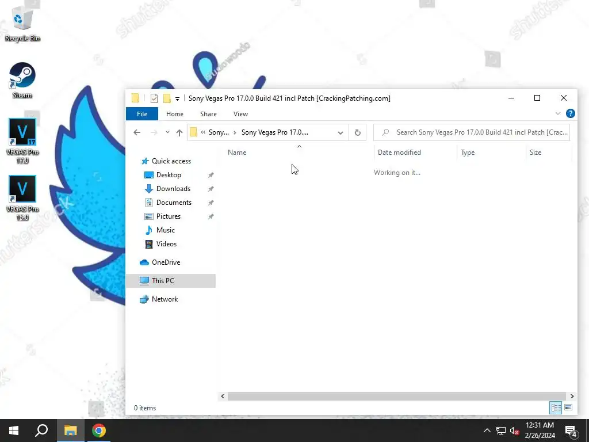Select This PC in navigation pane
The image size is (589, 442).
coord(171,281)
